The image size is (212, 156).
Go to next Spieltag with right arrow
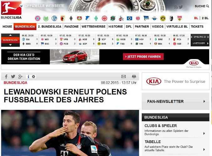tap(208, 37)
